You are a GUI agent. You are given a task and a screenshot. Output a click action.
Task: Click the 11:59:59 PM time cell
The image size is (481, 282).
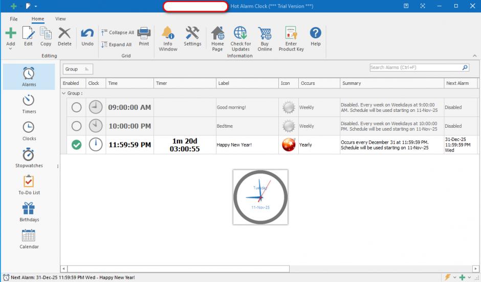tap(130, 145)
